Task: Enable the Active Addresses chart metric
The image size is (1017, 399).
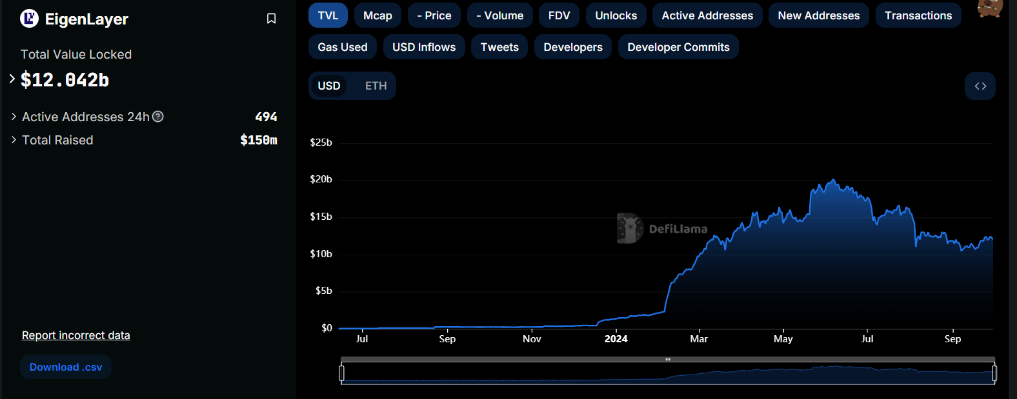Action: (707, 15)
